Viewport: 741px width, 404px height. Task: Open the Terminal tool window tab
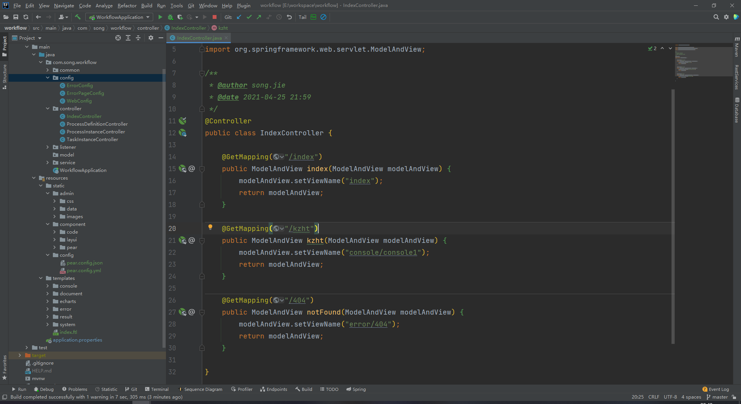(x=157, y=389)
